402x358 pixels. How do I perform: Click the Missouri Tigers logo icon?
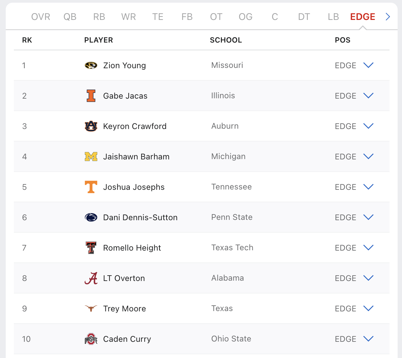pos(91,66)
